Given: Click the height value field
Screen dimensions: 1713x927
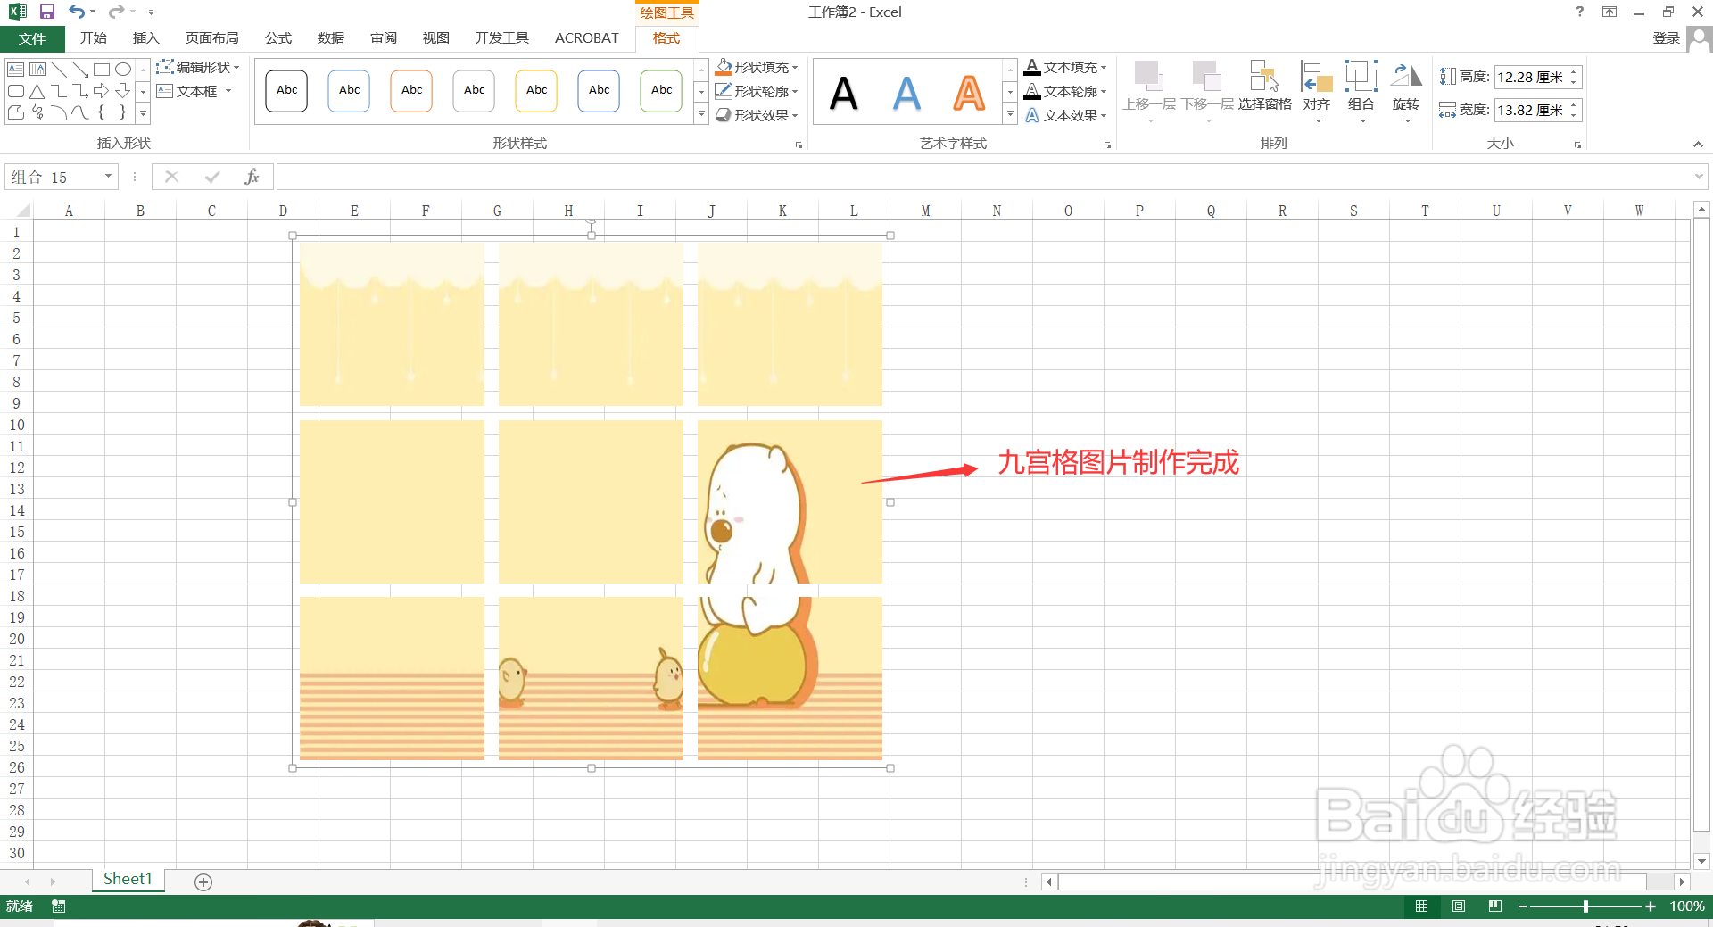Looking at the screenshot, I should [x=1531, y=77].
